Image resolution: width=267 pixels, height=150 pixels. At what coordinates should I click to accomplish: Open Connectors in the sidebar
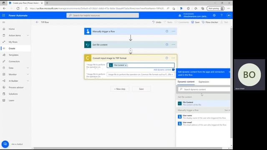click(x=14, y=61)
